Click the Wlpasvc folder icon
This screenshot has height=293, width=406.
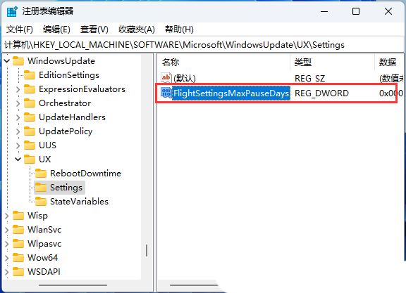click(x=18, y=243)
